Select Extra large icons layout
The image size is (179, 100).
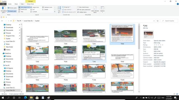pos(24,7)
